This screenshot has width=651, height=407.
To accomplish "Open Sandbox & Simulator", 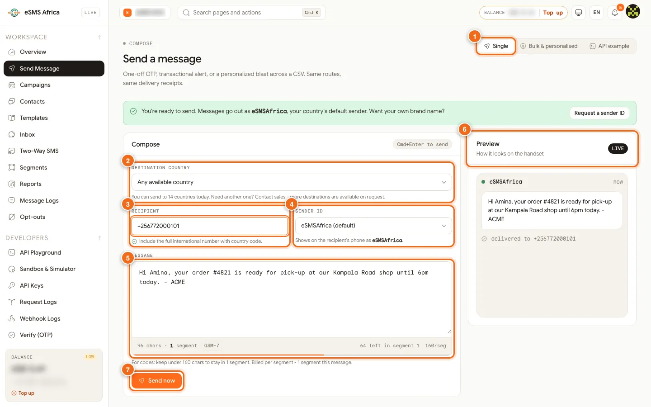I will [x=54, y=269].
